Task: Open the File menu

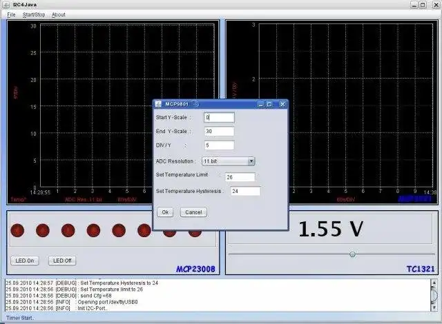Action: [x=11, y=14]
